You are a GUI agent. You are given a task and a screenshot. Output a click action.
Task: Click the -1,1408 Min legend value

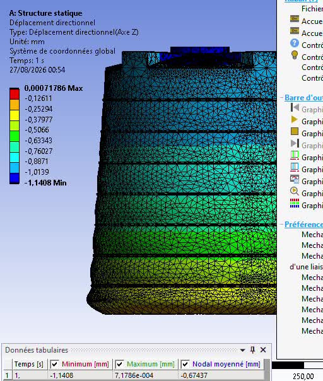(45, 183)
